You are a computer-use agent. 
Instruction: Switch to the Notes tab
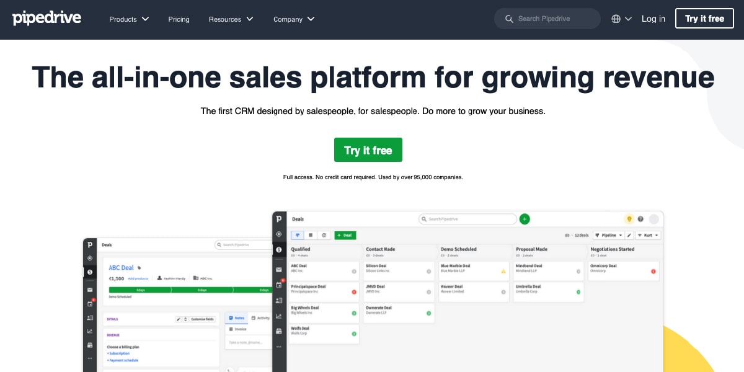pyautogui.click(x=237, y=318)
